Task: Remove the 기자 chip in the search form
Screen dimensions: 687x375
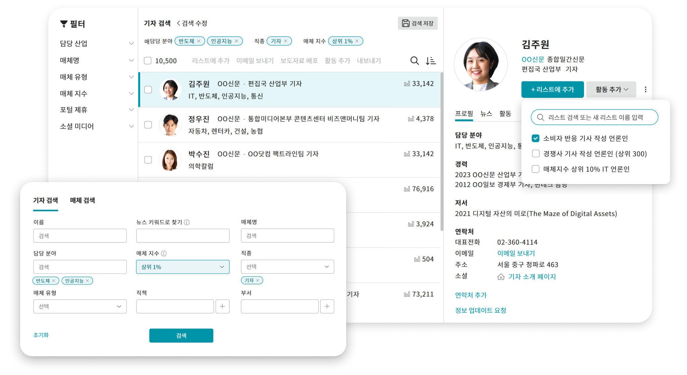Action: 258,280
